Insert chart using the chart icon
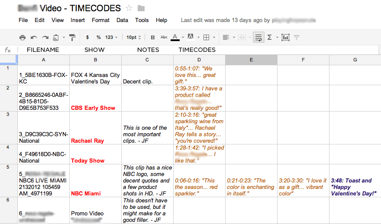 click(285, 38)
